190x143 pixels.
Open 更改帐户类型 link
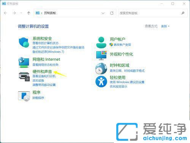click(122, 45)
